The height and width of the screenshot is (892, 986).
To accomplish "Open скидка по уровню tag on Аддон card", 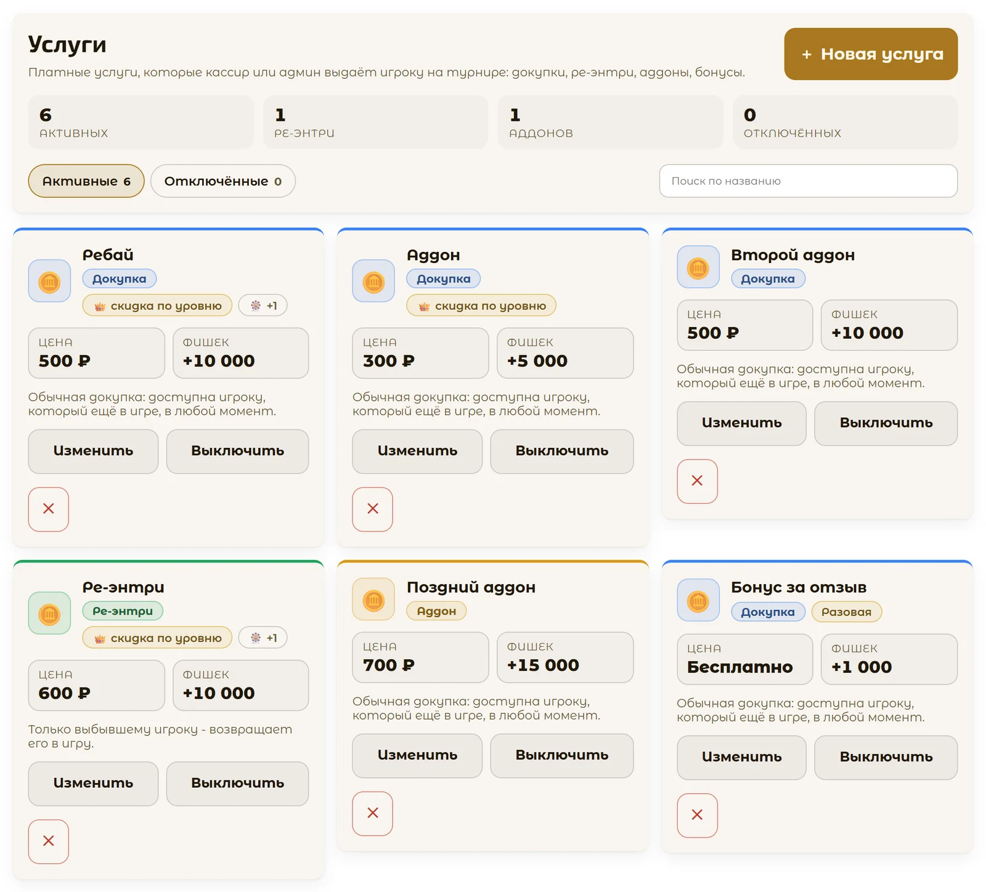I will [x=481, y=306].
